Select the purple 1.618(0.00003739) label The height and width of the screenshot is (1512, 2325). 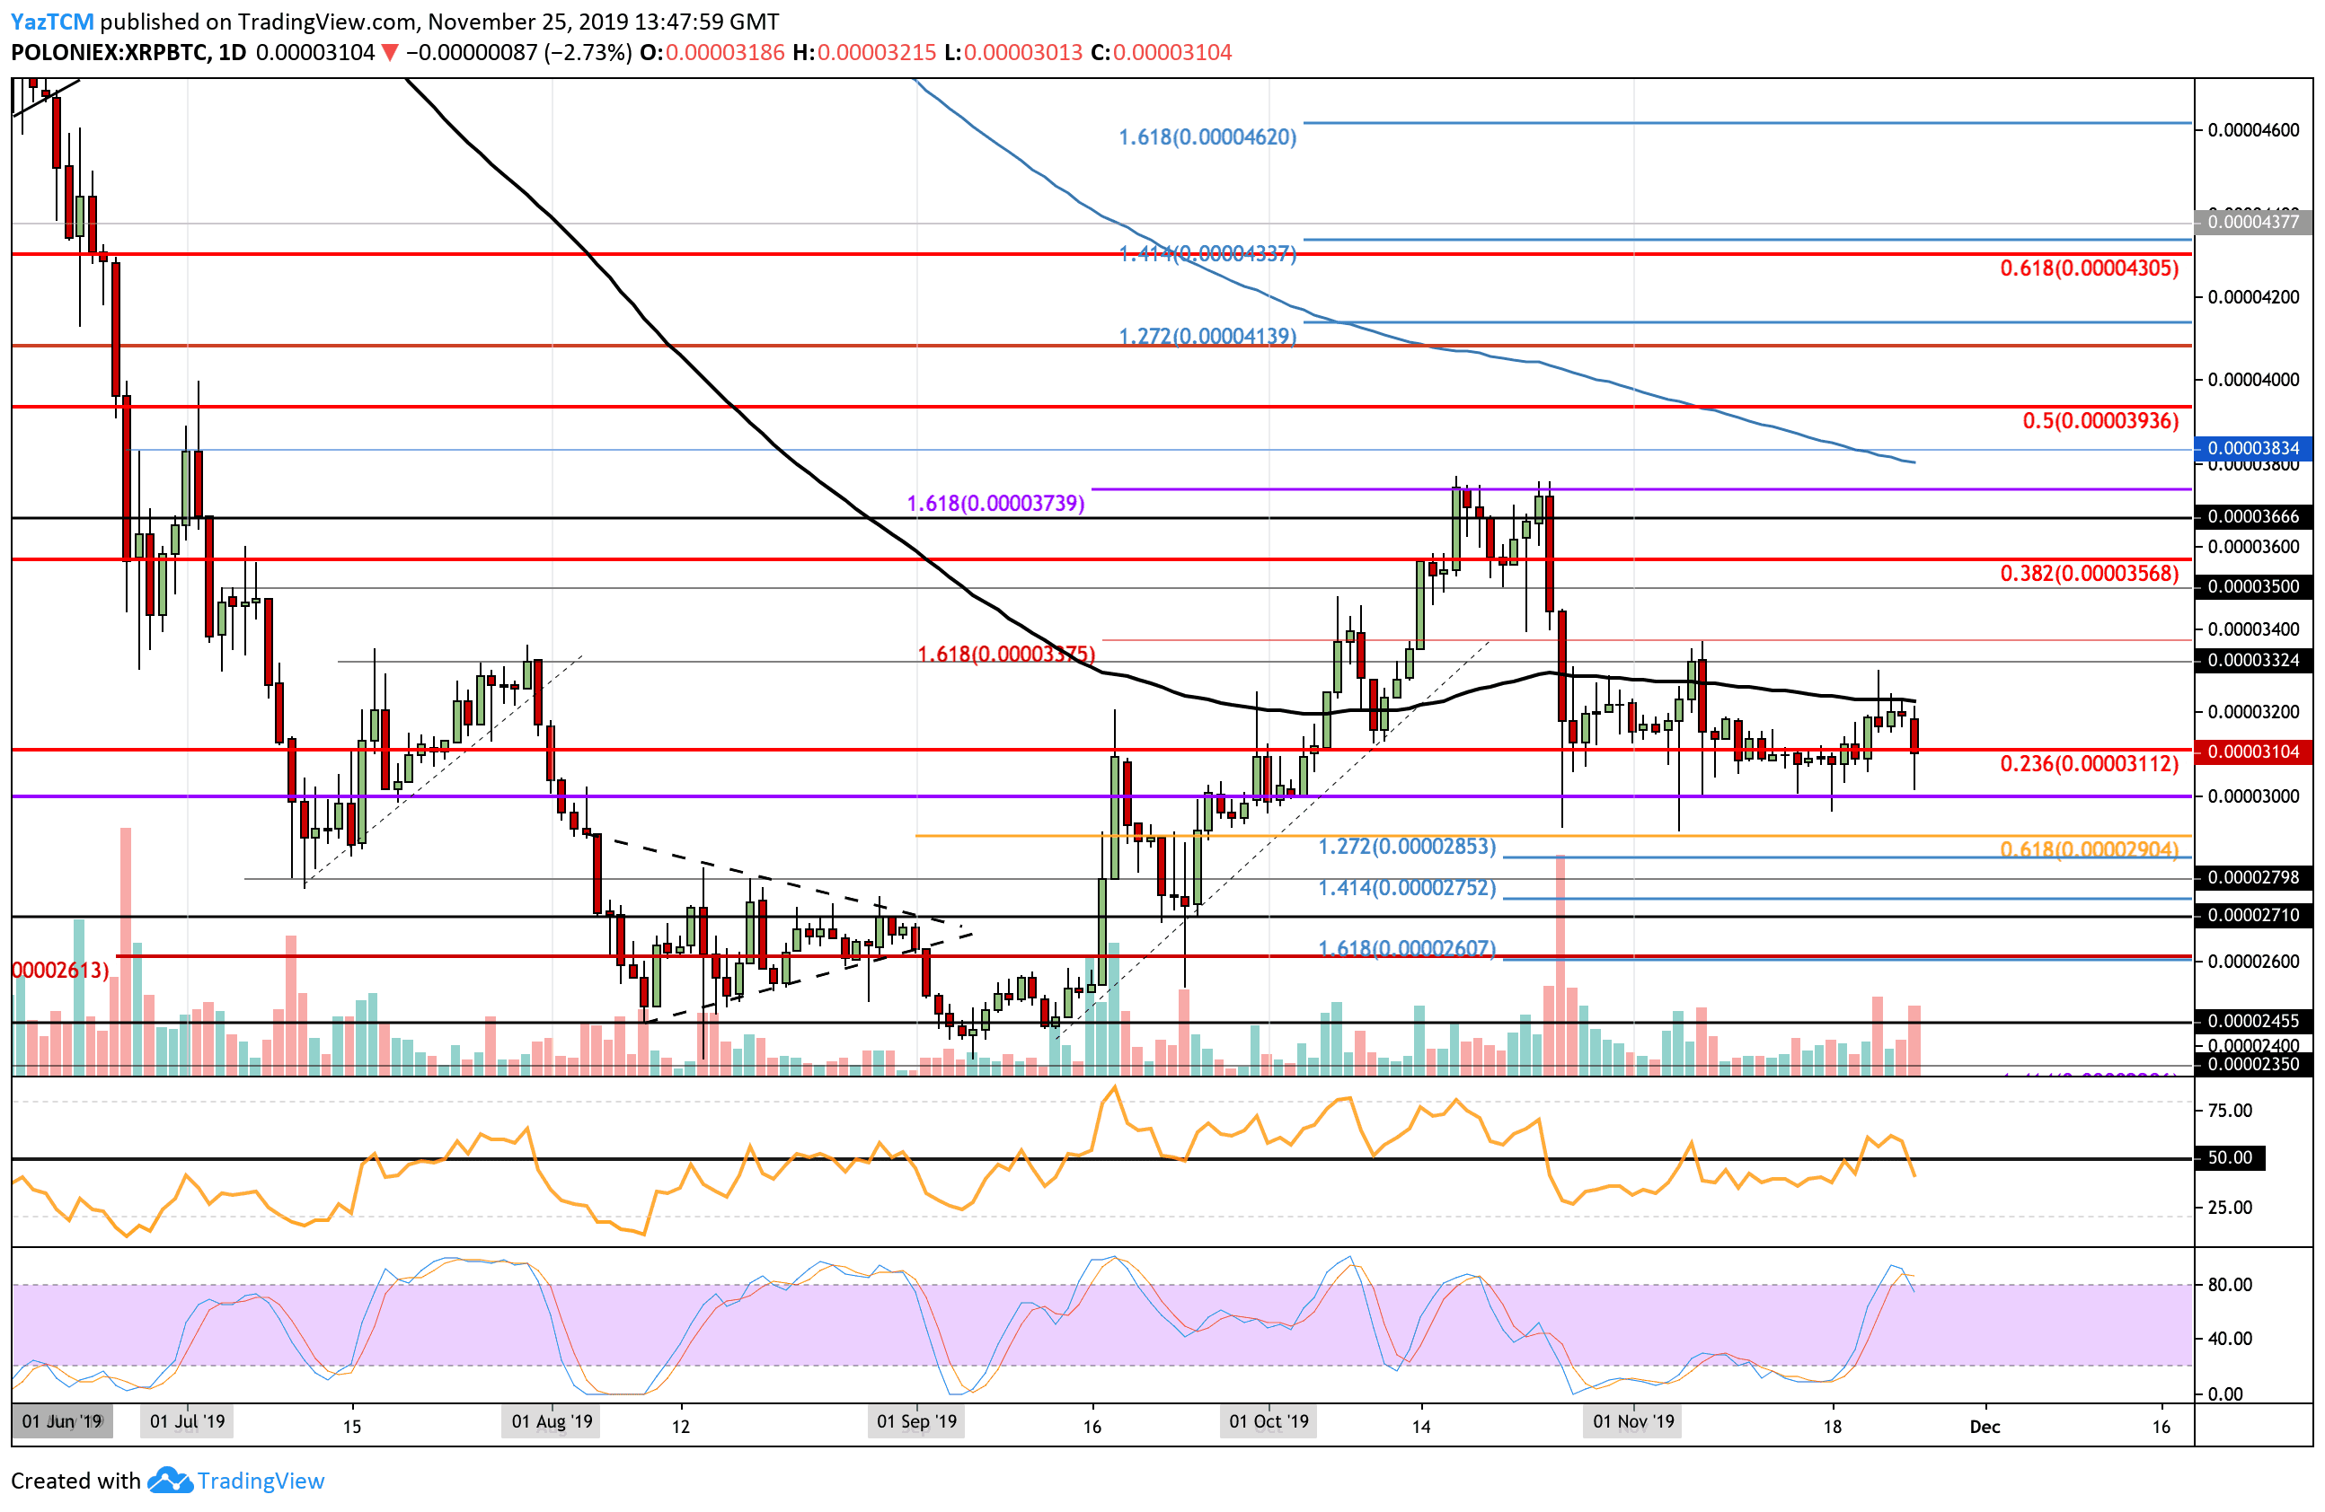pyautogui.click(x=995, y=503)
